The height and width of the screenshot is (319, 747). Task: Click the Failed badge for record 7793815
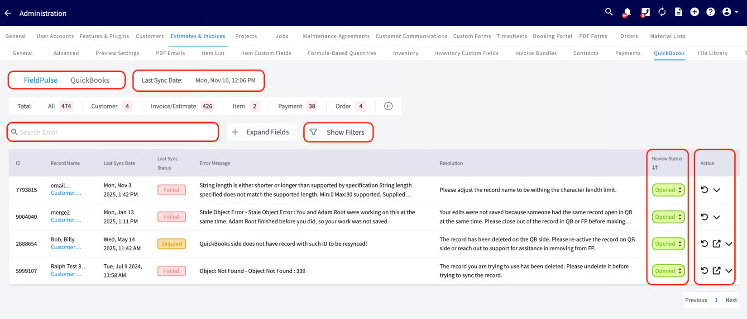pos(172,190)
